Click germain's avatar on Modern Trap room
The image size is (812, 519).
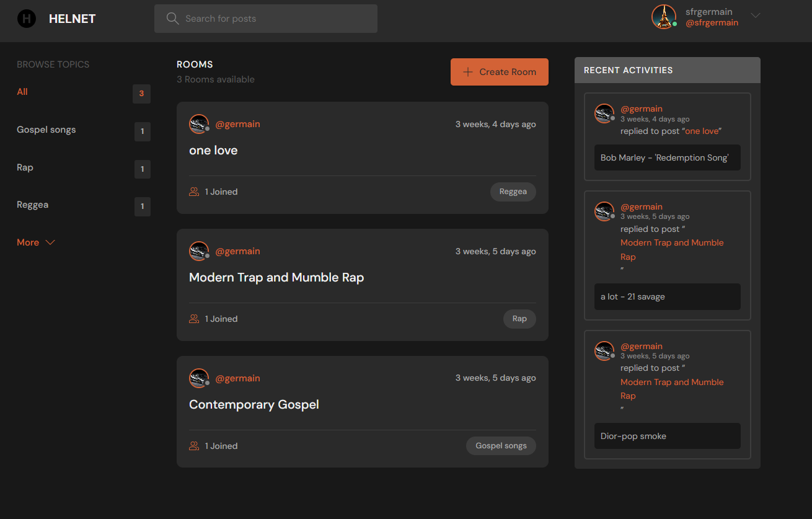tap(199, 251)
